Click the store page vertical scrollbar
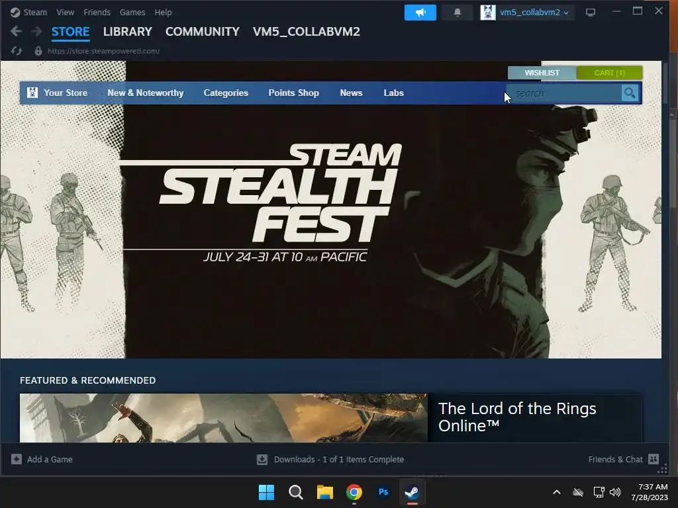Viewport: 678px width, 508px height. tap(667, 82)
